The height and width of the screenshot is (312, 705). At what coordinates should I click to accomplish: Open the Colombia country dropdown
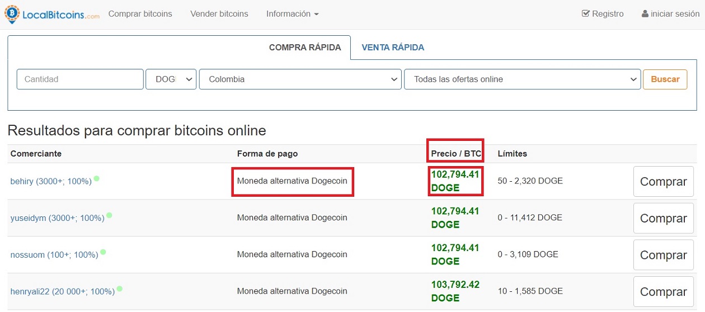coord(300,79)
